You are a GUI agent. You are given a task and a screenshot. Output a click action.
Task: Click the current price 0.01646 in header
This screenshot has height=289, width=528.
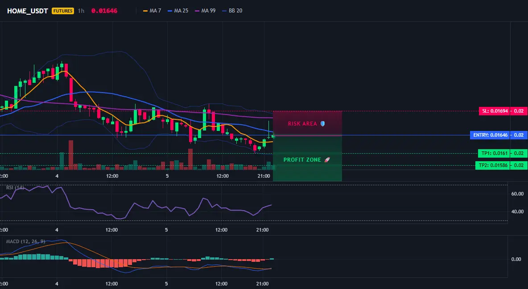(x=104, y=11)
